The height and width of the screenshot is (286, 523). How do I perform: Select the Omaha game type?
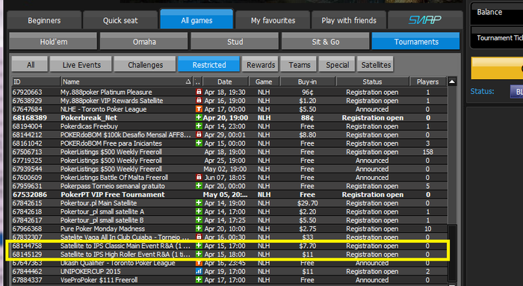(x=144, y=42)
